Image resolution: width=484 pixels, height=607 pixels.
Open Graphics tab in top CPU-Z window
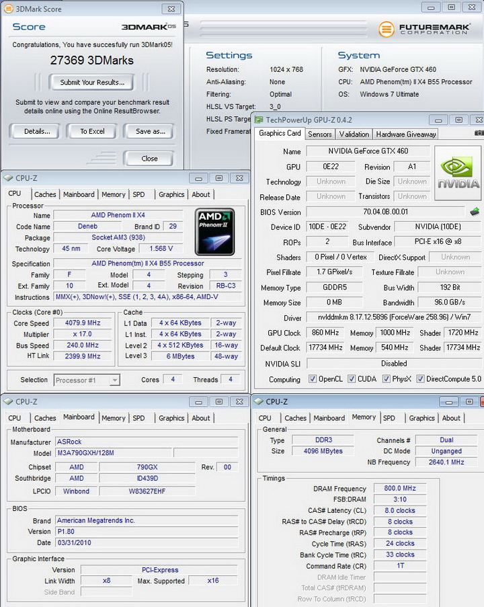[171, 194]
